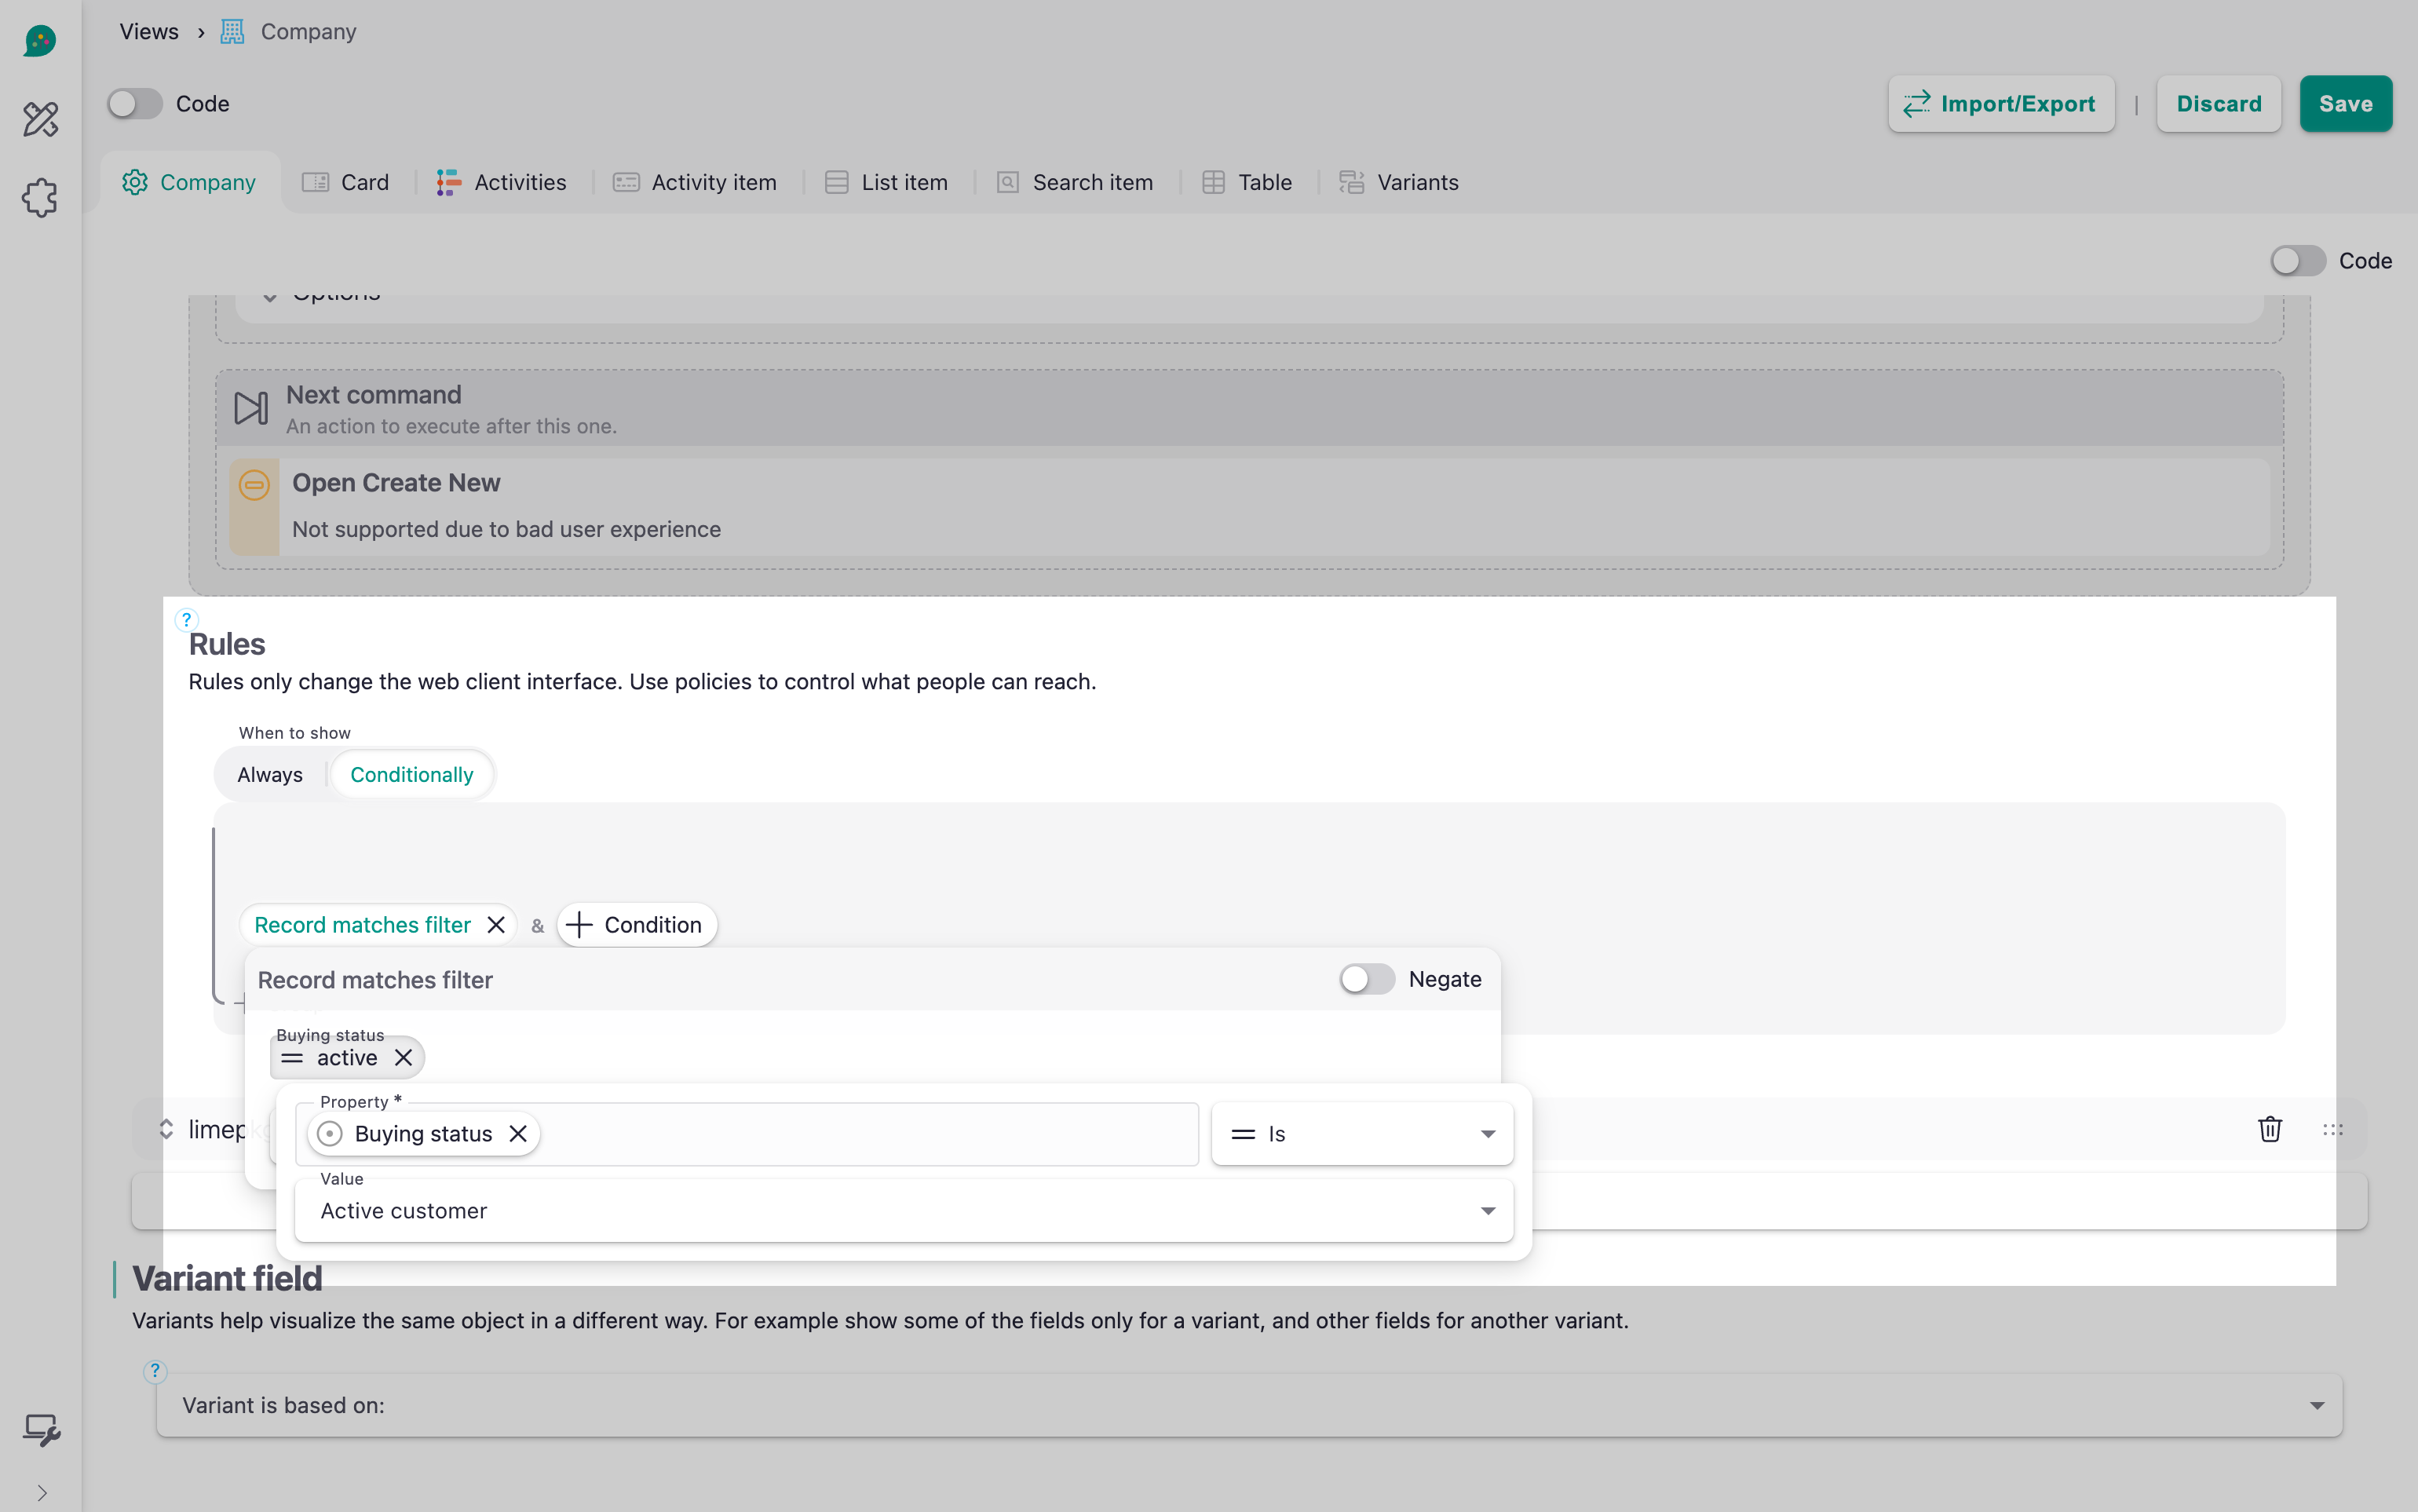Open the Search item tab
The width and height of the screenshot is (2418, 1512).
[x=1075, y=182]
